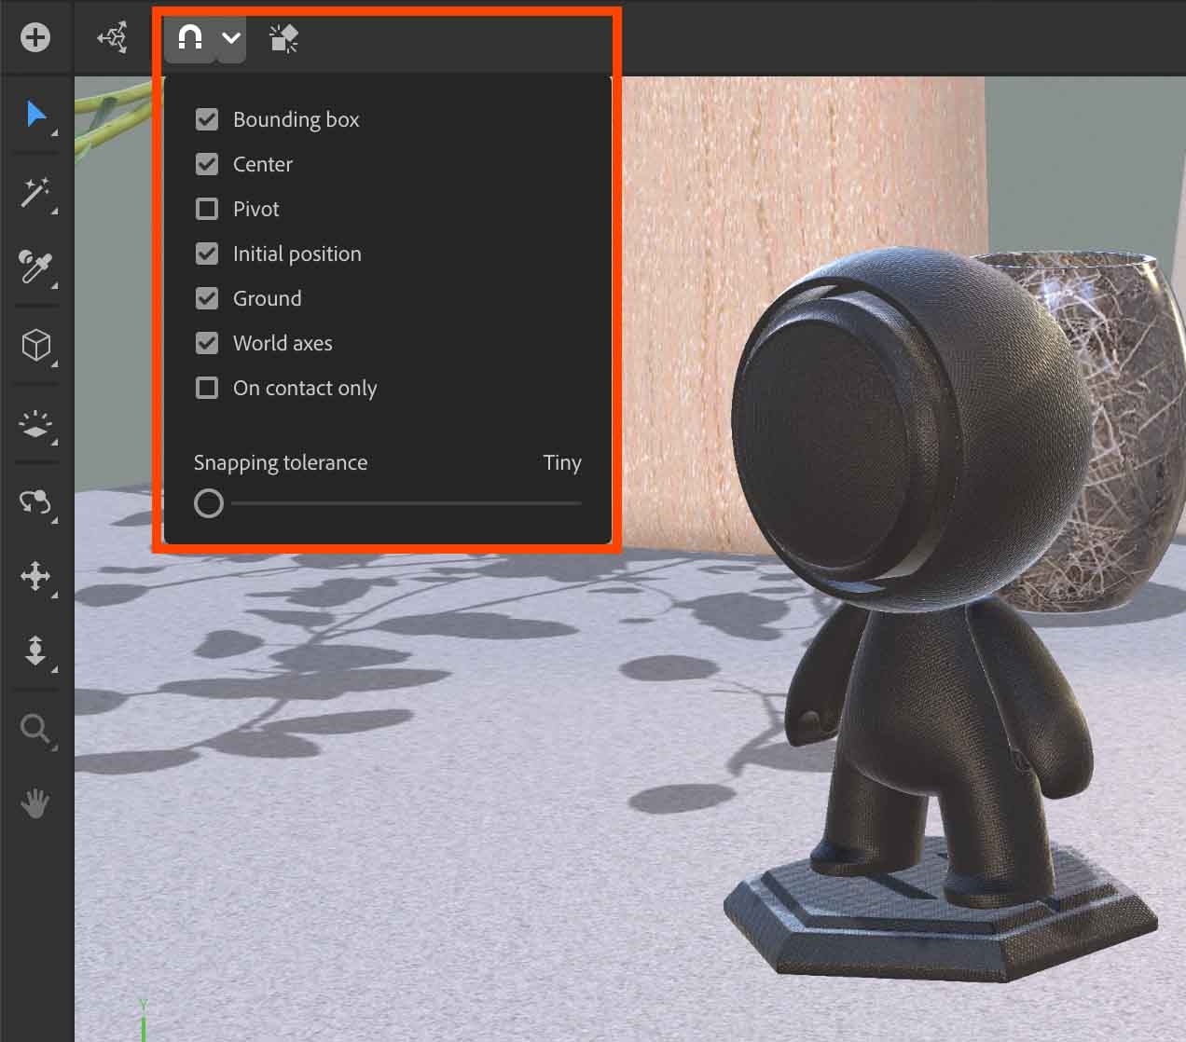Open the environment light horizon tool
The width and height of the screenshot is (1186, 1042).
click(x=35, y=423)
